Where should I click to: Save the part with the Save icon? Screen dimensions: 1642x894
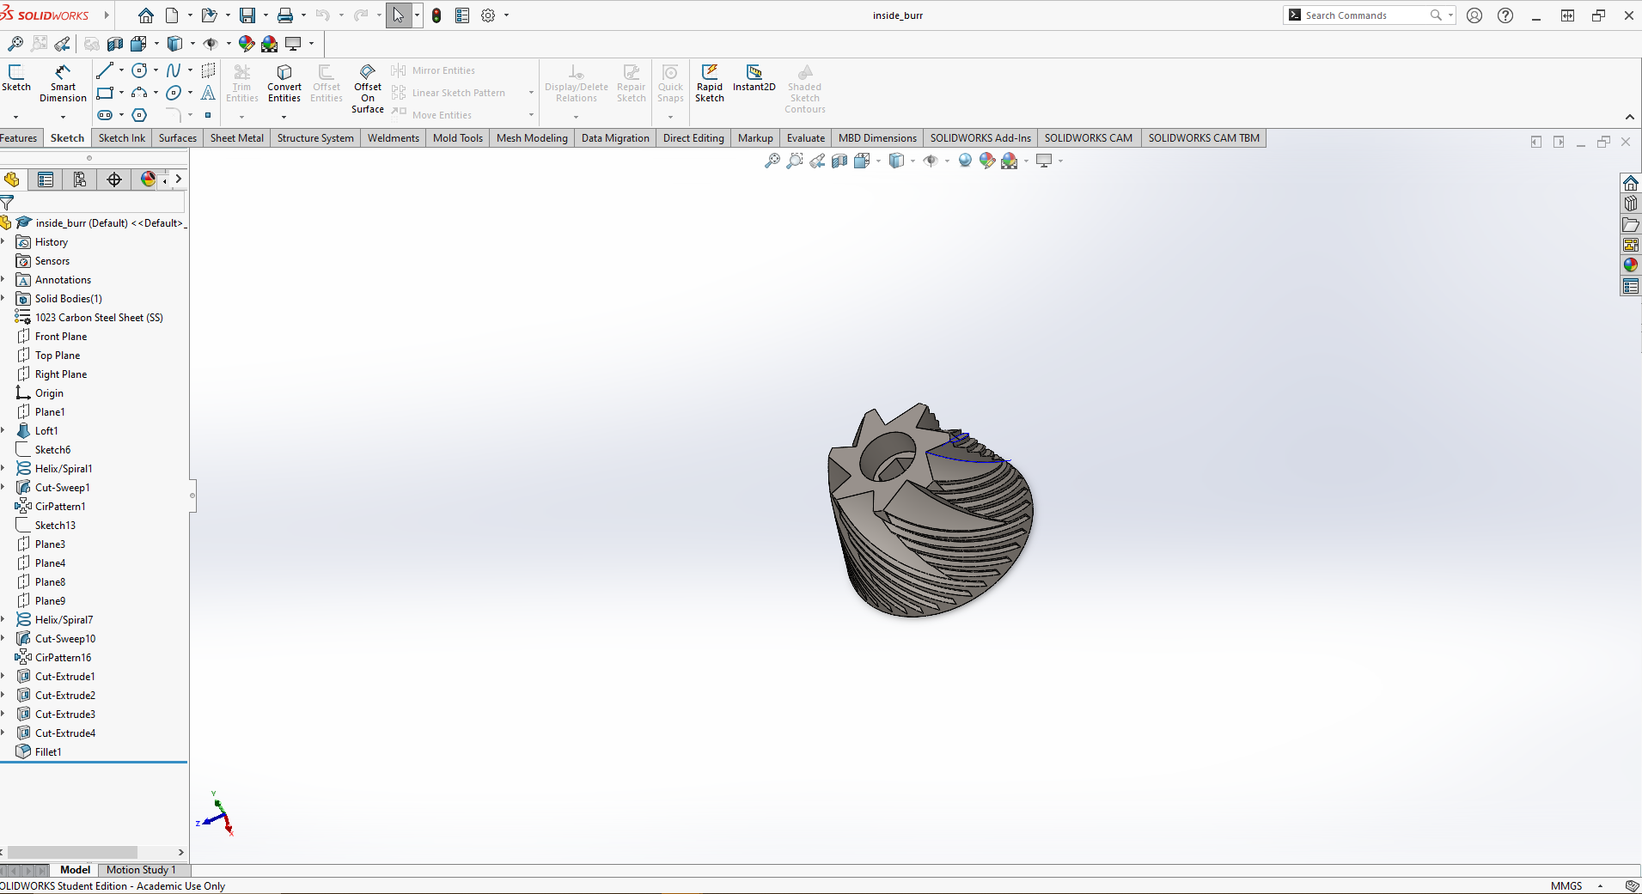(247, 15)
